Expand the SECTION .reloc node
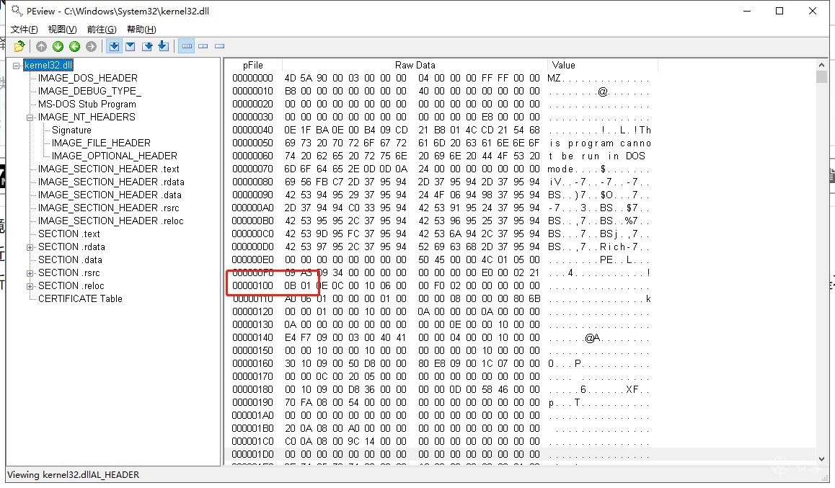 coord(30,285)
